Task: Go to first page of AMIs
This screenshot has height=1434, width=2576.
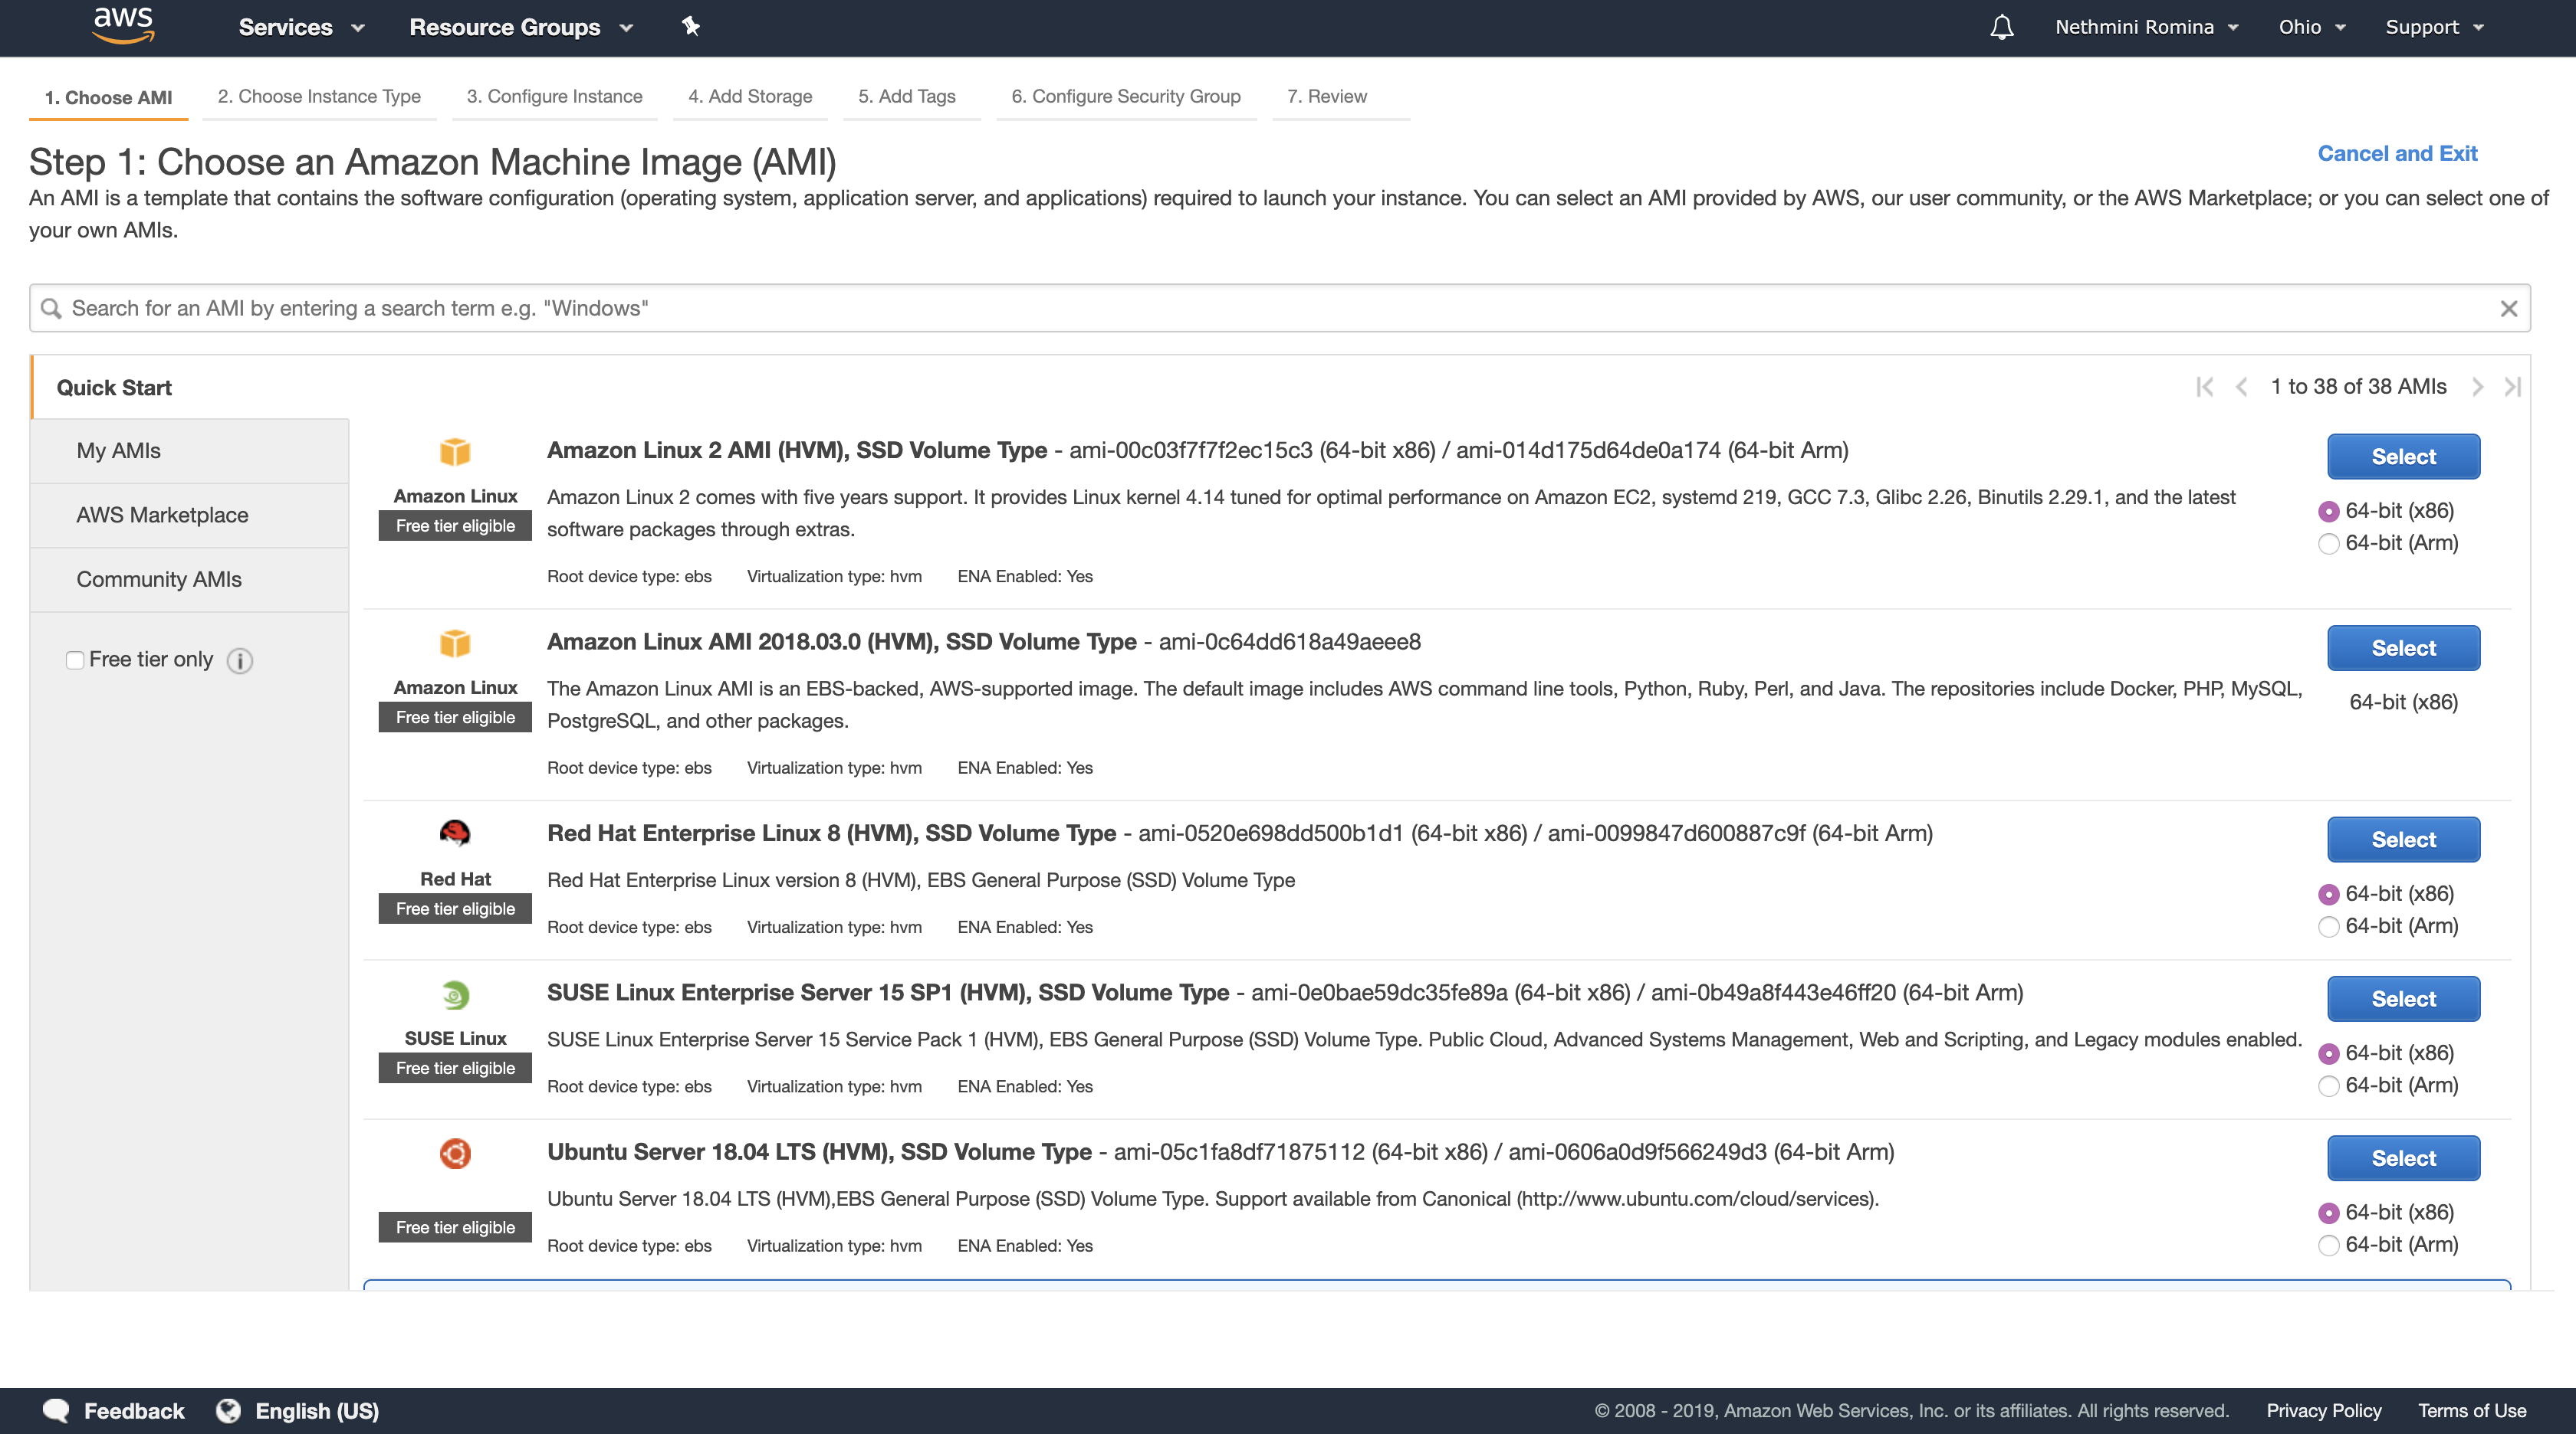Action: point(2204,387)
